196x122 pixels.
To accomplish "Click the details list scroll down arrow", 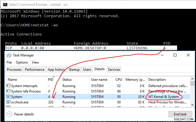I will coord(192,105).
